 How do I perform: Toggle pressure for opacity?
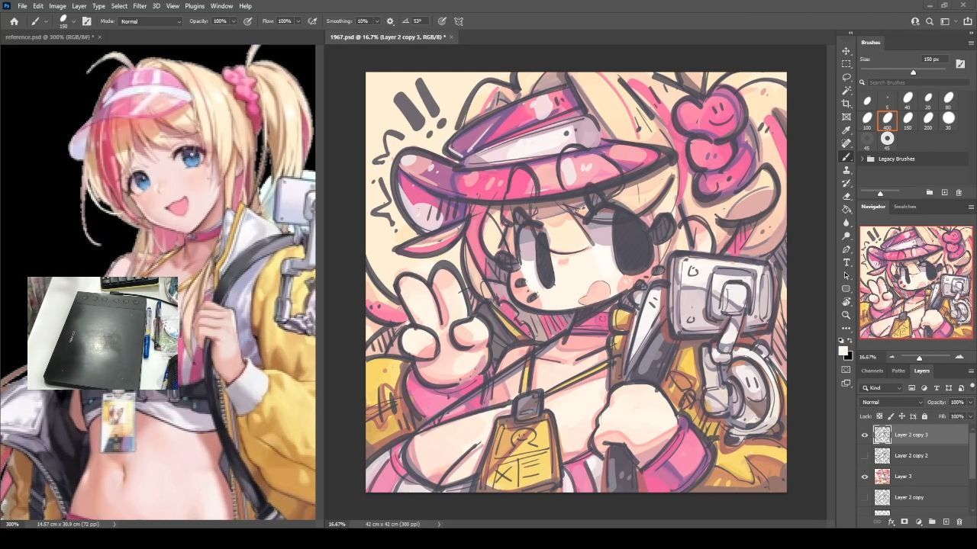tap(248, 21)
